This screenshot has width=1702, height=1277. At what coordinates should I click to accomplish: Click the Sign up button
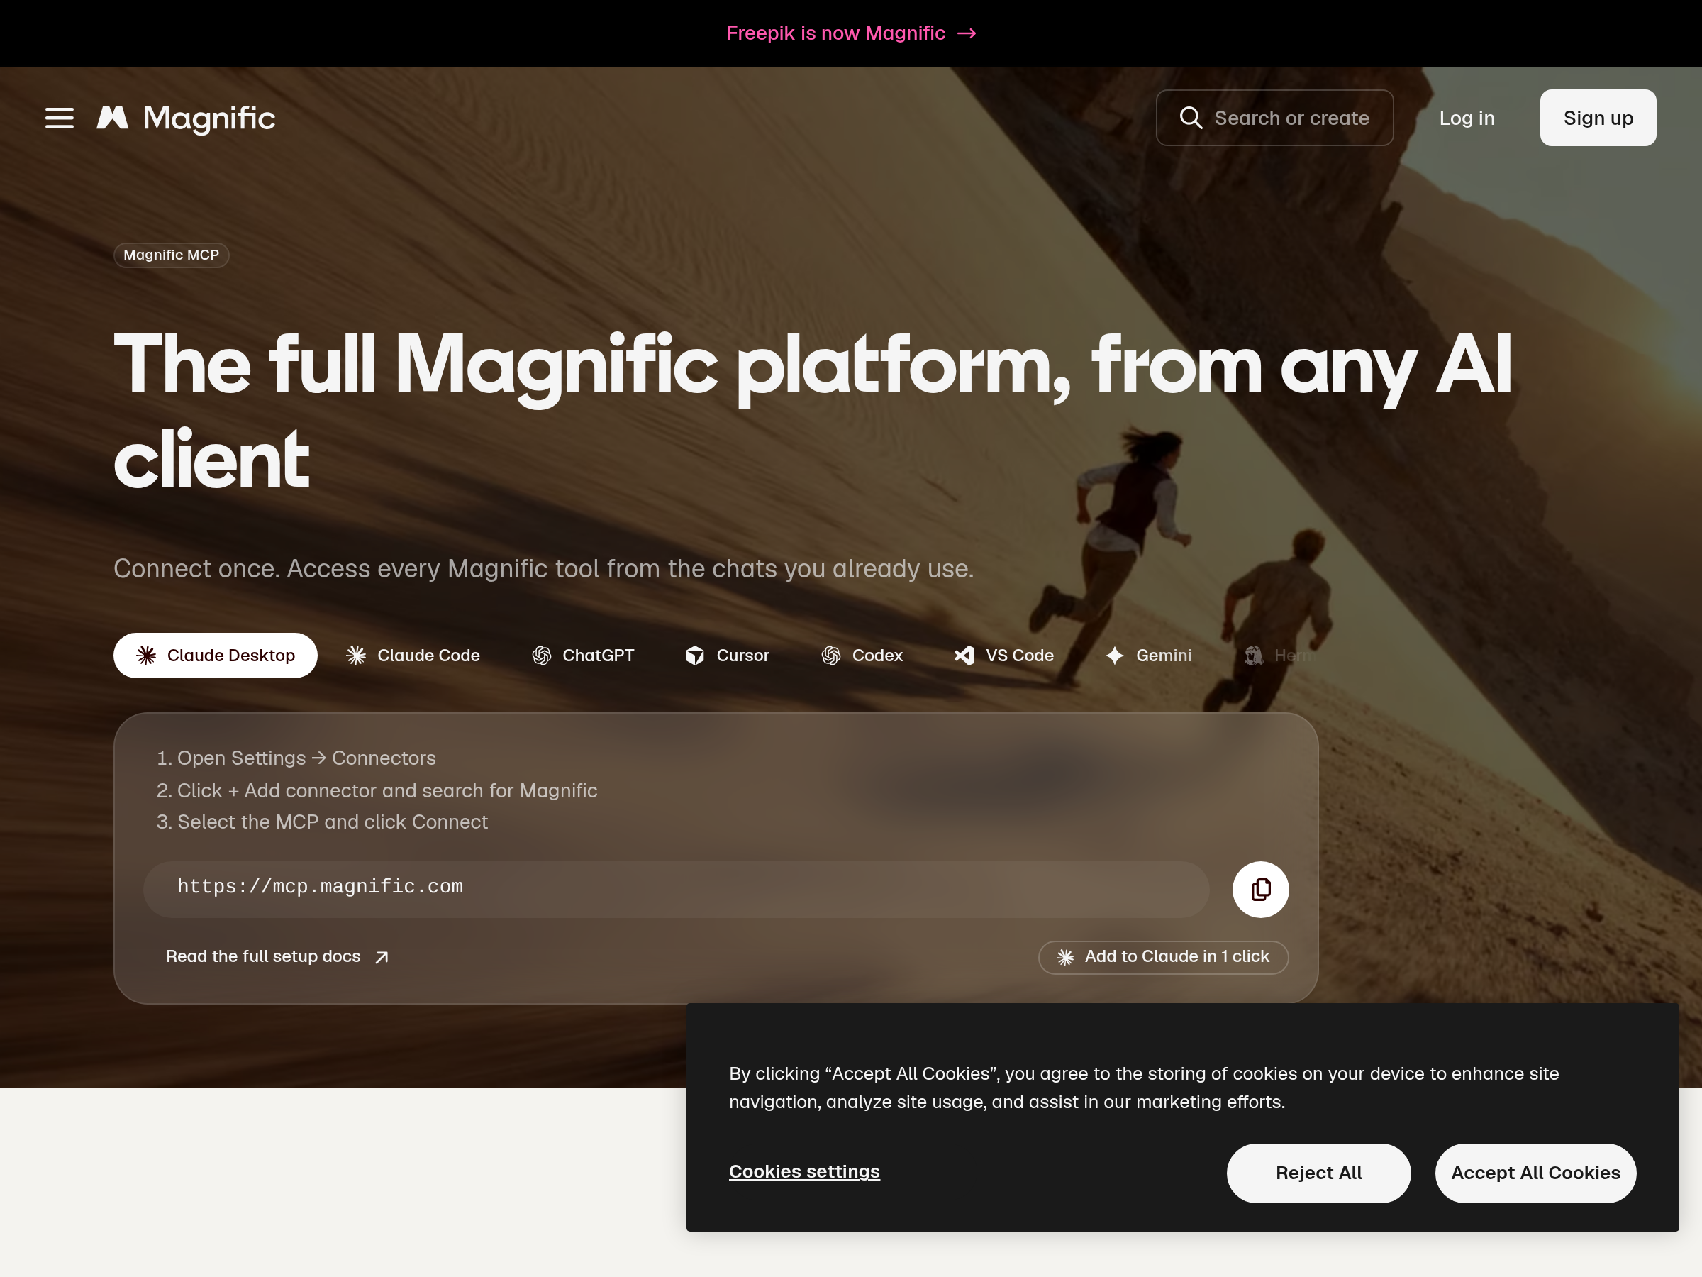point(1598,118)
